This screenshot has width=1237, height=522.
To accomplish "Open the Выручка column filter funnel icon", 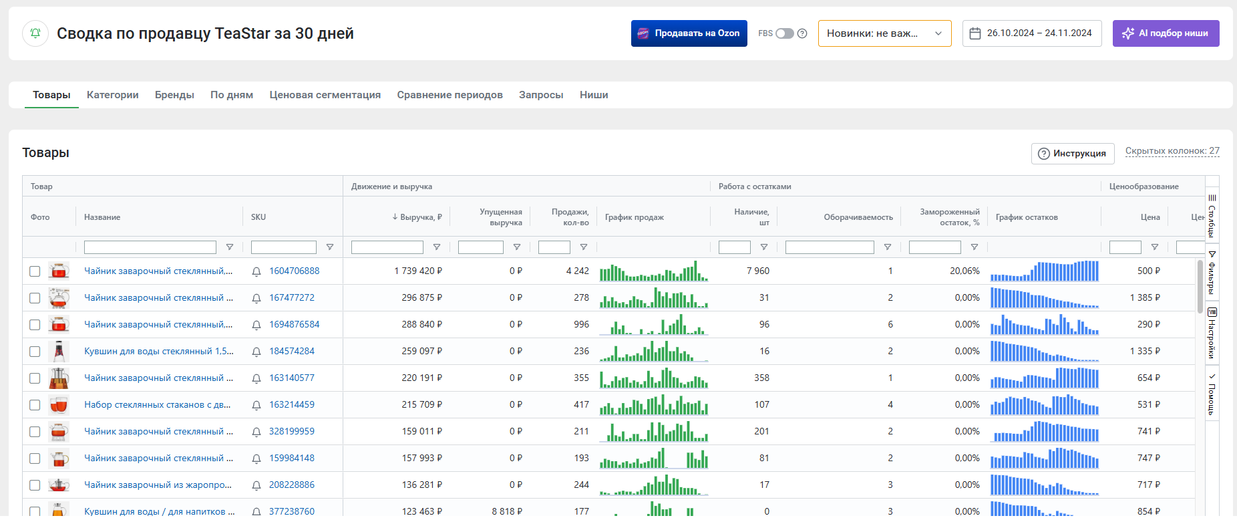I will [x=437, y=247].
